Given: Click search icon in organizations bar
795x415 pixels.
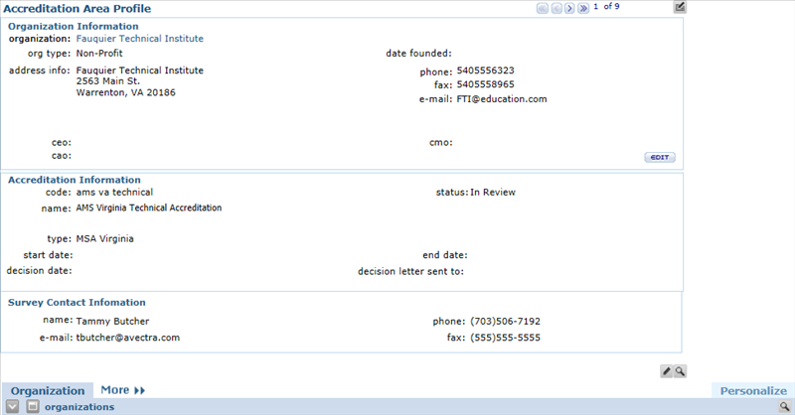Looking at the screenshot, I should pyautogui.click(x=784, y=407).
